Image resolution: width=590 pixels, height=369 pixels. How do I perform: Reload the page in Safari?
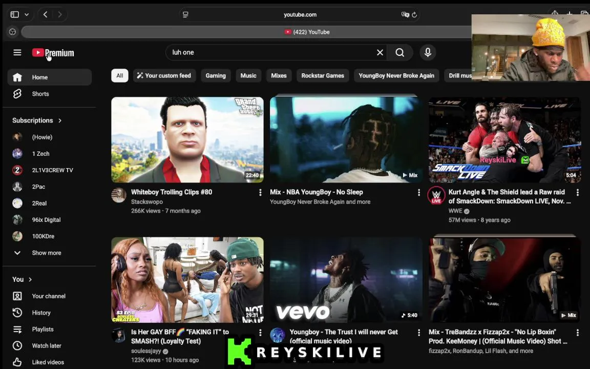414,15
